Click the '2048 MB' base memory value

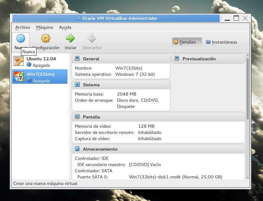[x=127, y=94]
